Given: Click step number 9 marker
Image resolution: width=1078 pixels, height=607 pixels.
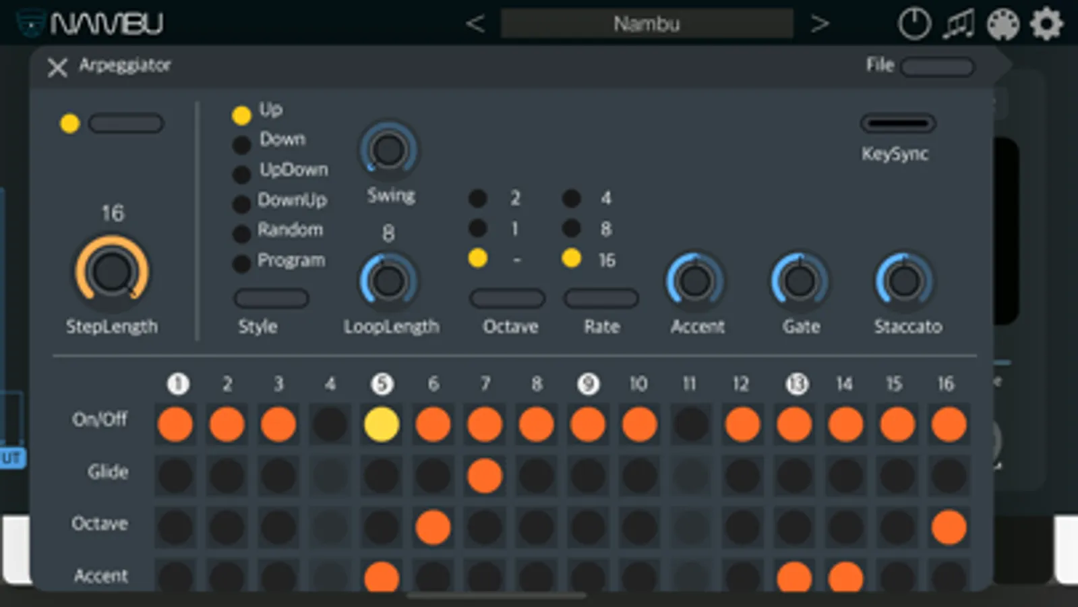Looking at the screenshot, I should pyautogui.click(x=588, y=384).
